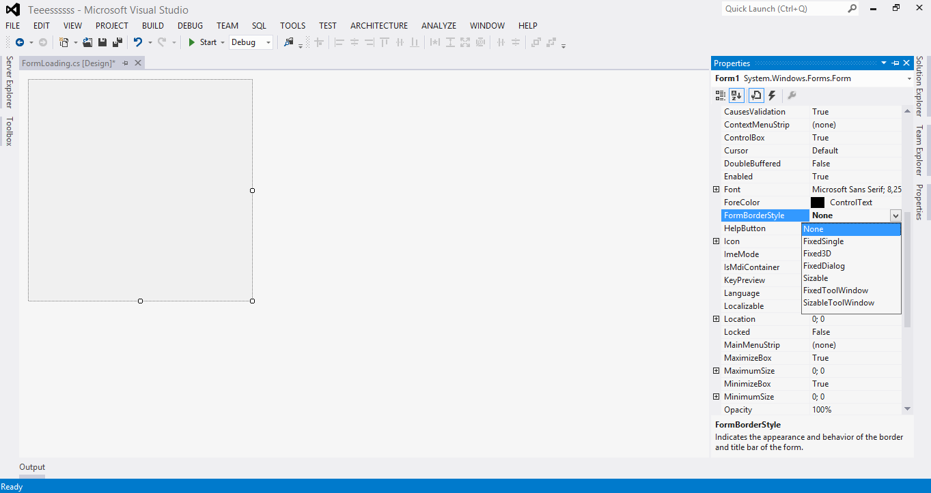This screenshot has height=493, width=931.
Task: Switch Properties panel to Alphabetical sorting
Action: pos(736,95)
